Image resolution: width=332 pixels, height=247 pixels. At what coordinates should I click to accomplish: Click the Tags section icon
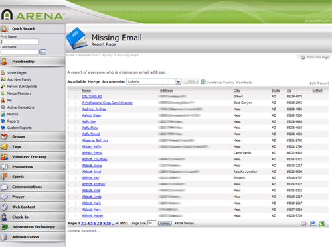4,146
